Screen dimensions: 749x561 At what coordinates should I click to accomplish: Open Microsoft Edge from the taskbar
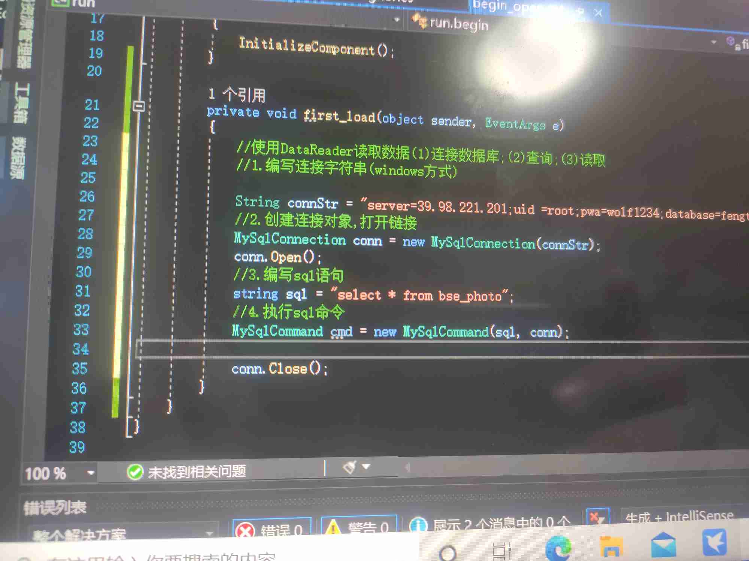pos(558,548)
